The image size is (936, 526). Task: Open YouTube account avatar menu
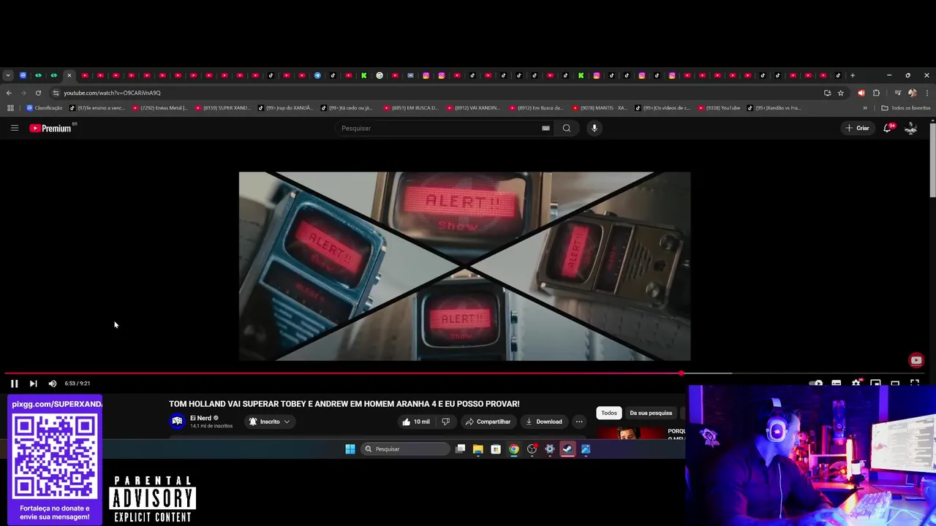pos(911,128)
